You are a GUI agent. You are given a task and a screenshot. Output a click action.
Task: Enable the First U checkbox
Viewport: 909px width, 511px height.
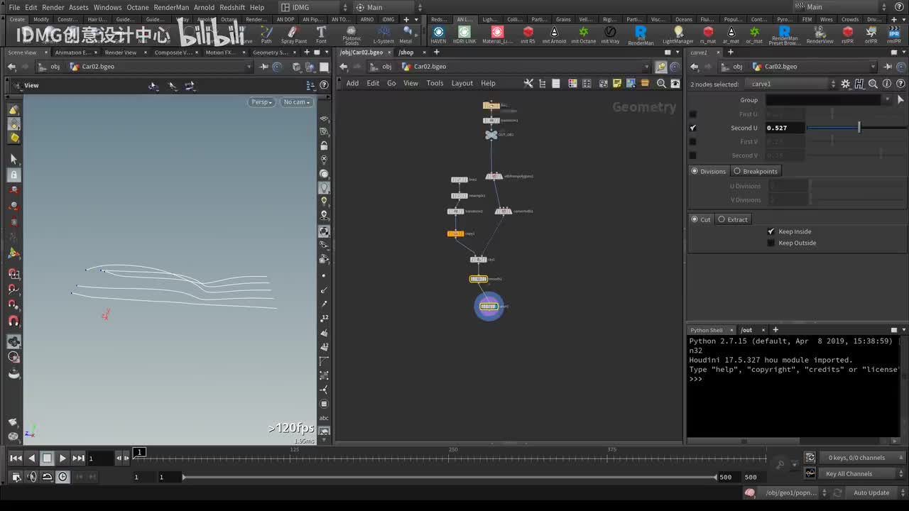pyautogui.click(x=693, y=114)
